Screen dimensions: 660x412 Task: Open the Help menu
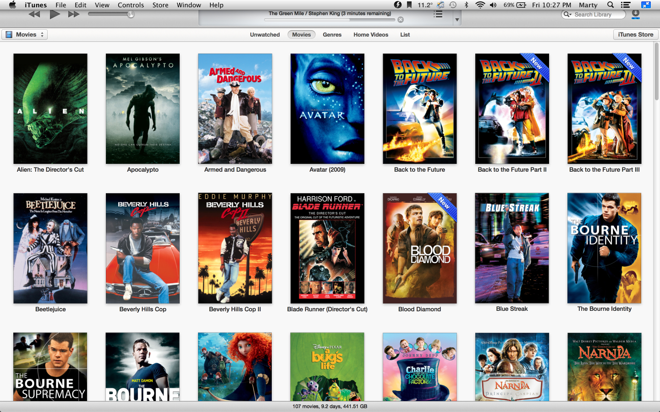tap(216, 5)
